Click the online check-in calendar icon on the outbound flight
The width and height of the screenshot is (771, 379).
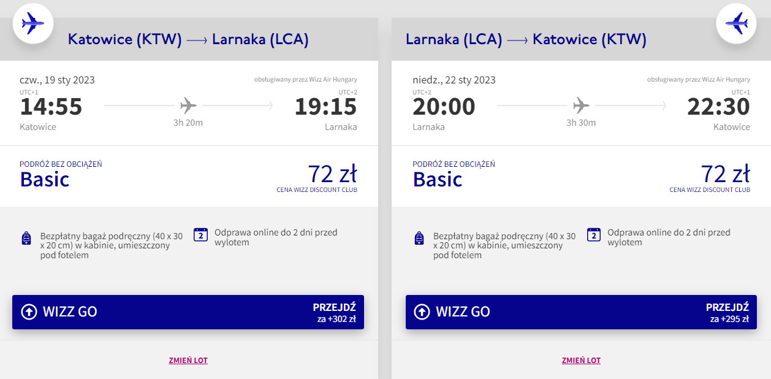coord(200,235)
